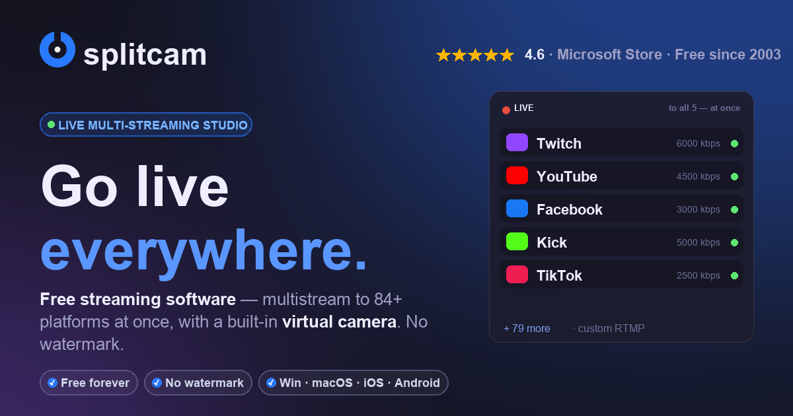Image resolution: width=793 pixels, height=416 pixels.
Task: Click the 'Go live' headline
Action: point(135,188)
